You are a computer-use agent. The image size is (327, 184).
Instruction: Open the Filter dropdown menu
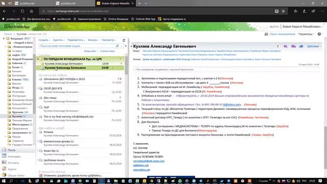tap(93, 40)
